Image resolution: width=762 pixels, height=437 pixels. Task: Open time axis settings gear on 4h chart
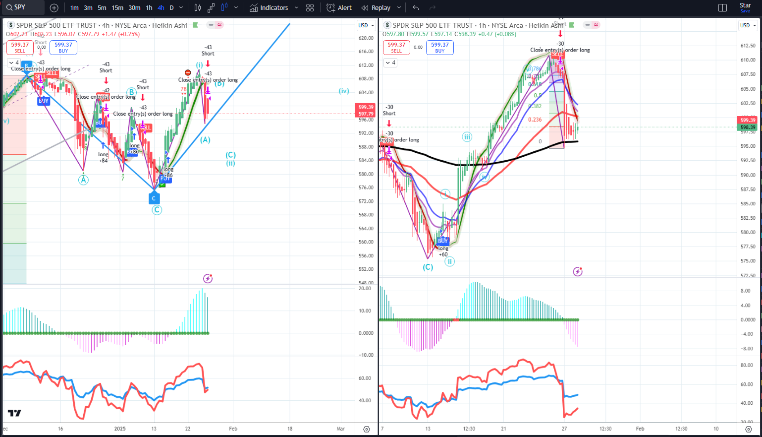click(x=367, y=429)
